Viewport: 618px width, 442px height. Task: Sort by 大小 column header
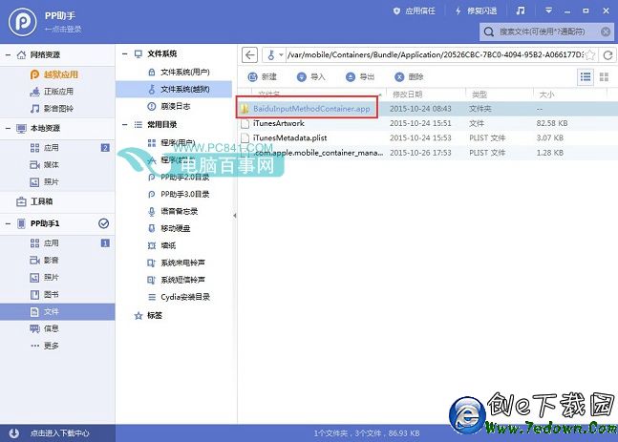click(546, 95)
